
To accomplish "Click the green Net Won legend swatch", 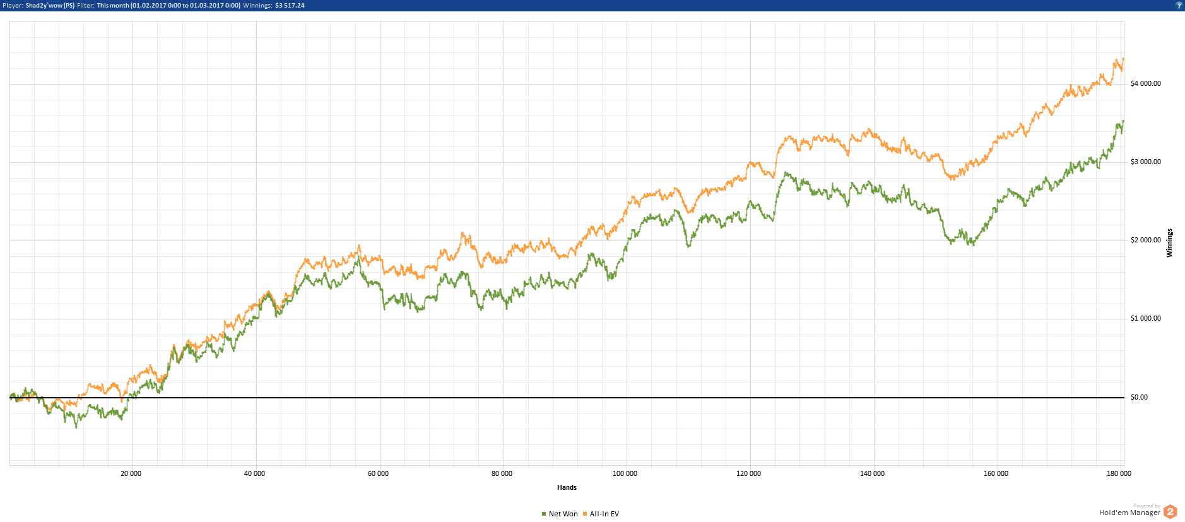I will tap(544, 514).
